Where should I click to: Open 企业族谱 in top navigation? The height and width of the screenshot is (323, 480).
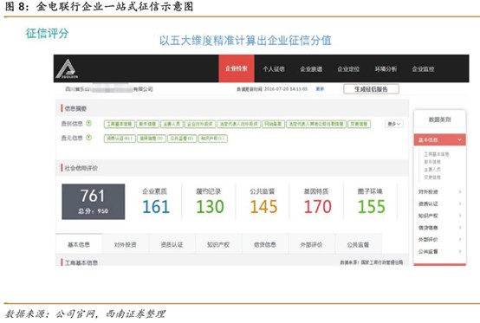click(x=311, y=69)
